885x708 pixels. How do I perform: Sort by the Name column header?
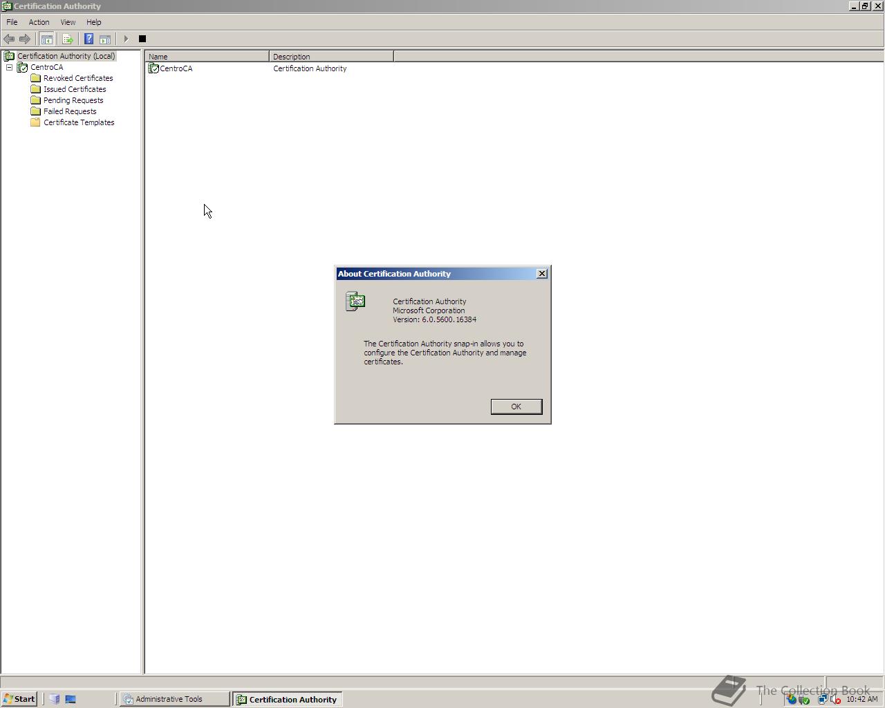(207, 57)
